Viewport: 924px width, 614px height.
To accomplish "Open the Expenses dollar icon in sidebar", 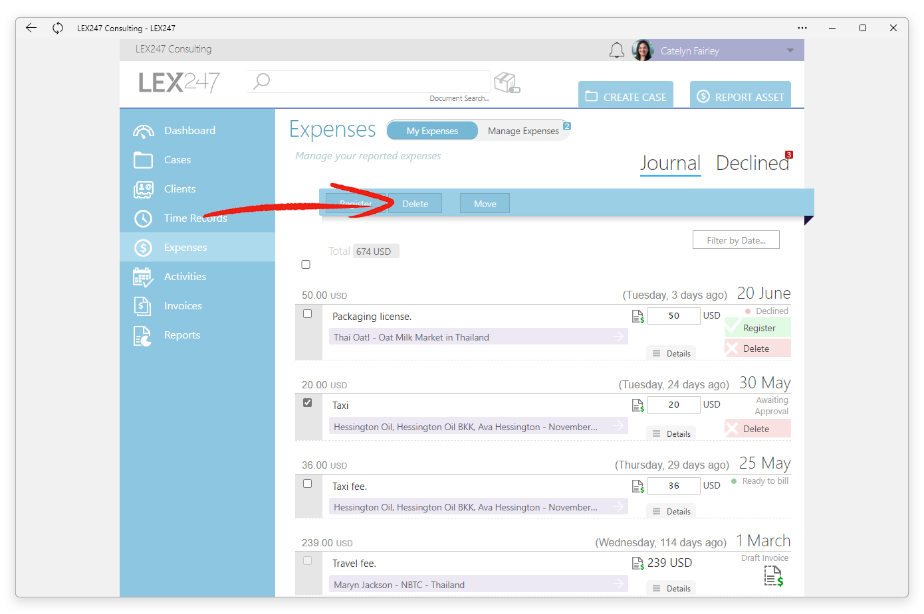I will pyautogui.click(x=143, y=248).
